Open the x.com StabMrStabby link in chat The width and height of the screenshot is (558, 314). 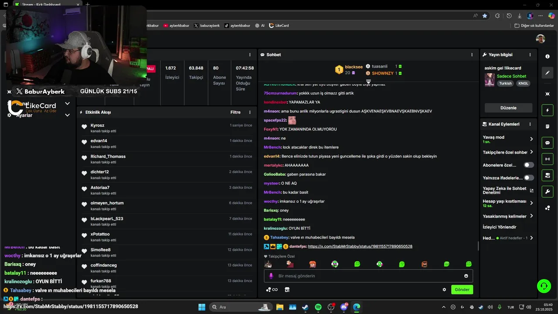pos(360,246)
